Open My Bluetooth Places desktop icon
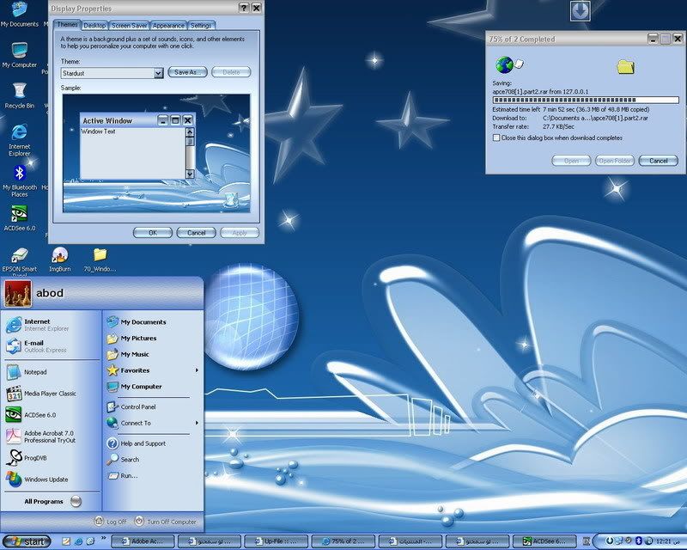 (19, 180)
